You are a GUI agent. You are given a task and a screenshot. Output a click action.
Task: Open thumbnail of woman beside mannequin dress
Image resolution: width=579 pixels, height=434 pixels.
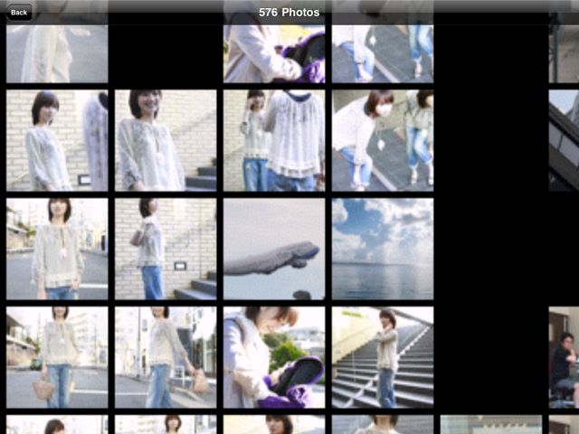[x=57, y=141]
